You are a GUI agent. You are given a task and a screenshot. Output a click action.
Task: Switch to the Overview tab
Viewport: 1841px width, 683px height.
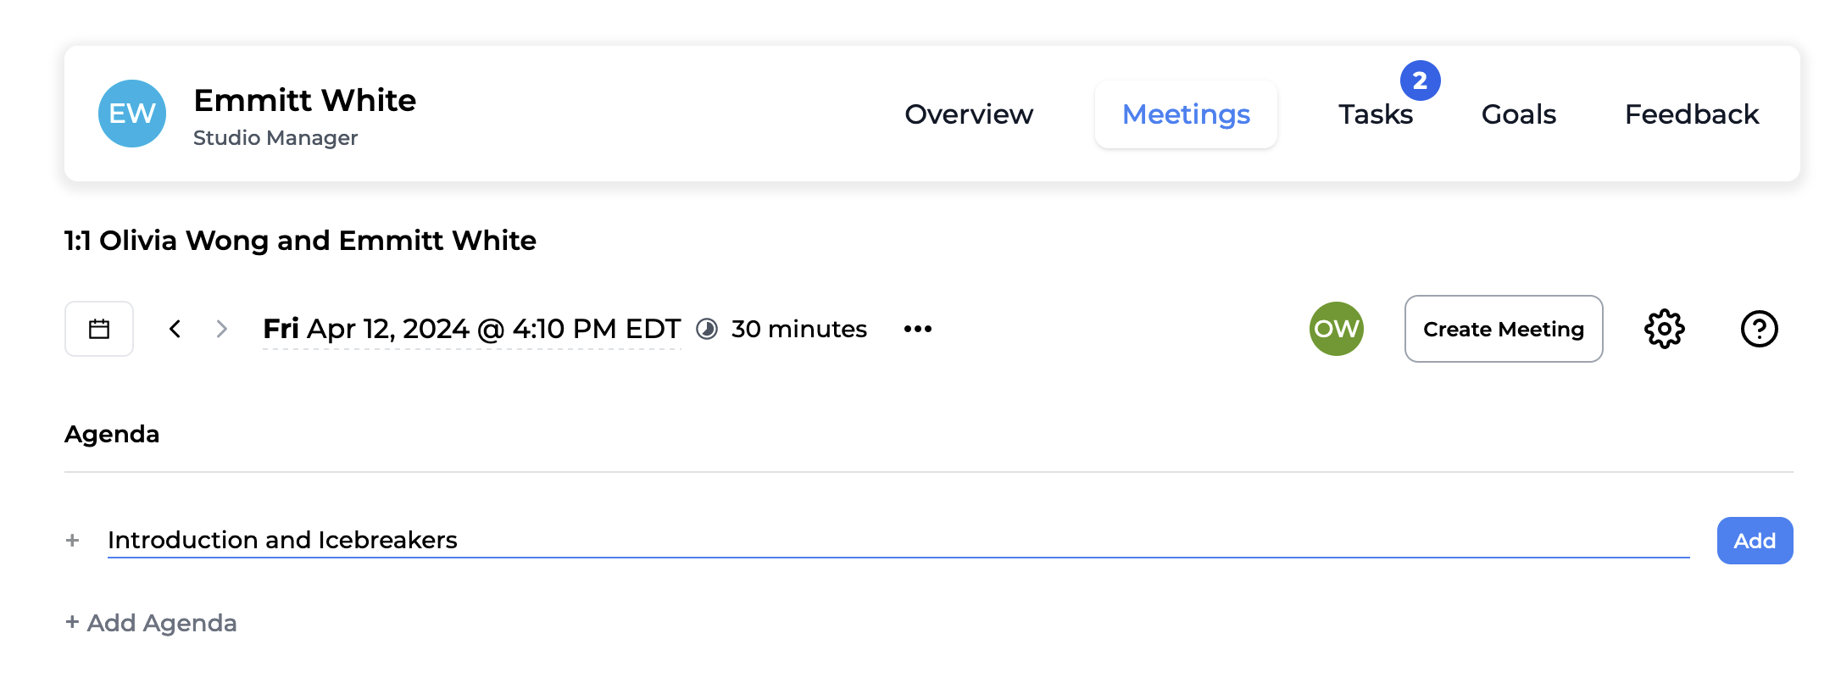tap(969, 114)
